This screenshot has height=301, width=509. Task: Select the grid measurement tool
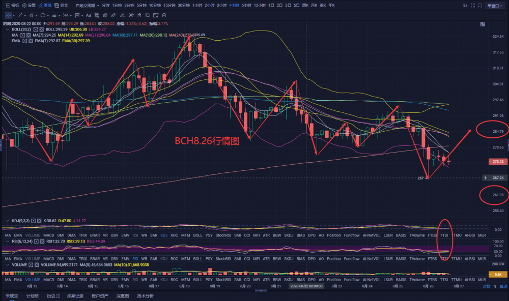[77, 15]
